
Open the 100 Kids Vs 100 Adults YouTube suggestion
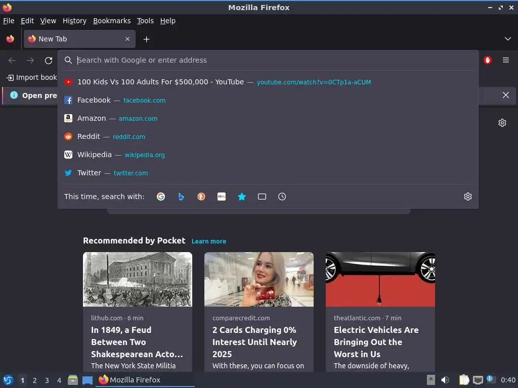point(268,82)
